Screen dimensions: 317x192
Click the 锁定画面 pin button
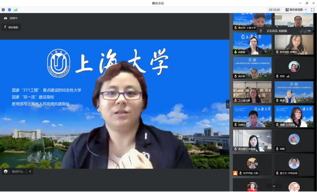[11, 27]
